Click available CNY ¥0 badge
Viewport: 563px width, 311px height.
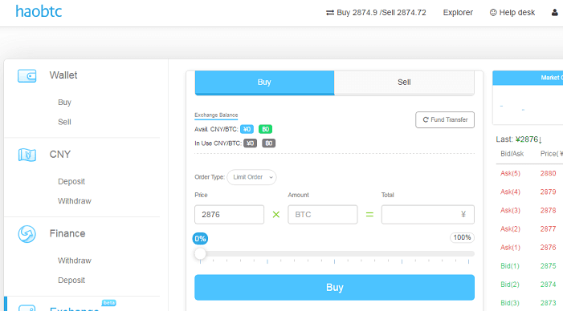tap(247, 129)
